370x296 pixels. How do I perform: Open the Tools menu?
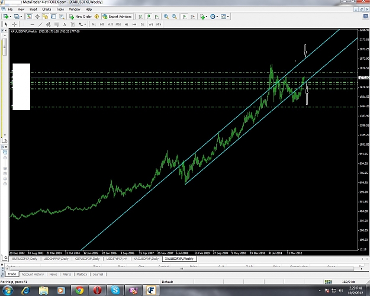point(60,9)
